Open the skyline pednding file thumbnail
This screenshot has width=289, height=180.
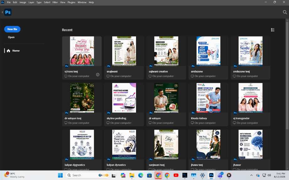point(124,98)
